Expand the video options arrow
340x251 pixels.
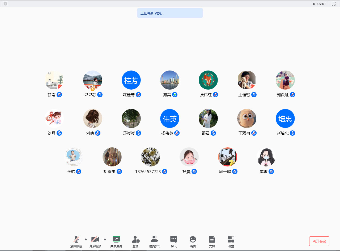tap(105, 239)
